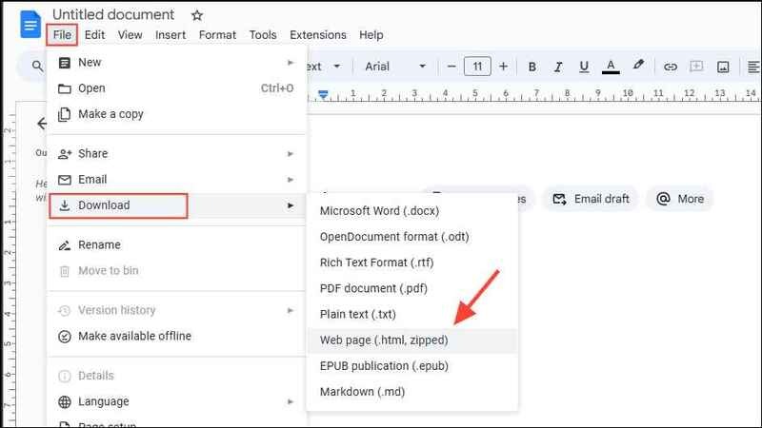Download as Web page (.html, zipped)
The height and width of the screenshot is (428, 762).
click(x=412, y=340)
